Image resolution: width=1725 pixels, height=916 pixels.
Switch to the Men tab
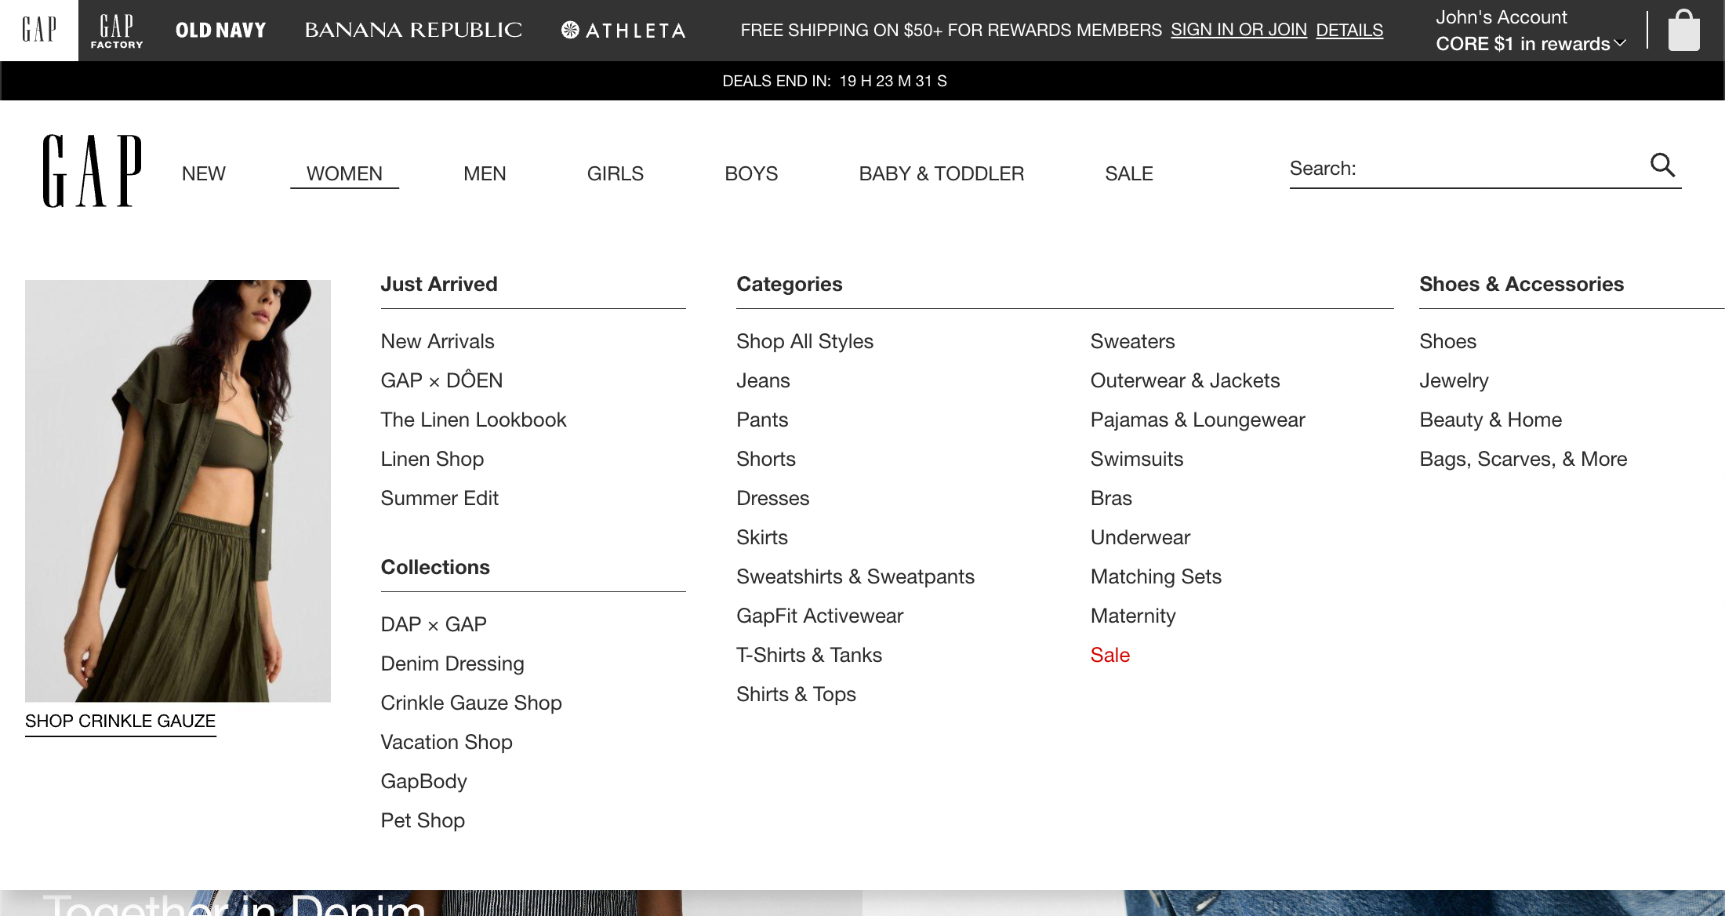click(x=485, y=173)
